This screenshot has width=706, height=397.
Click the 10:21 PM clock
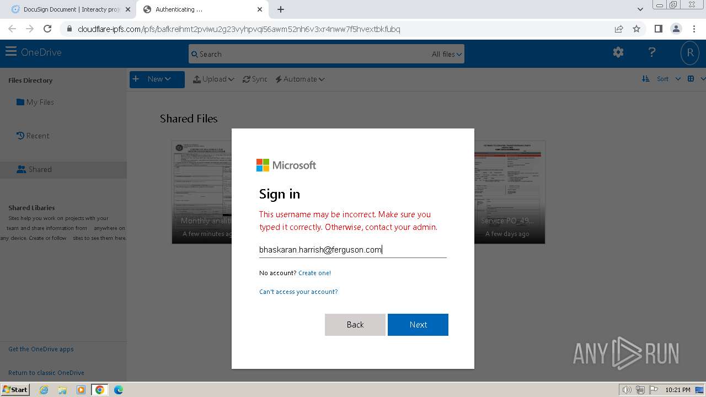pos(678,390)
